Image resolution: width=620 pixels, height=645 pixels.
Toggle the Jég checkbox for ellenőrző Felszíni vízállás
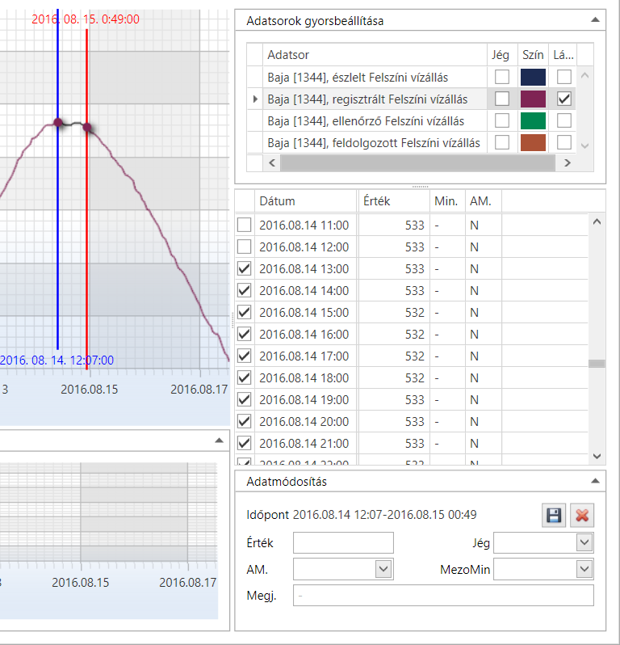point(501,120)
